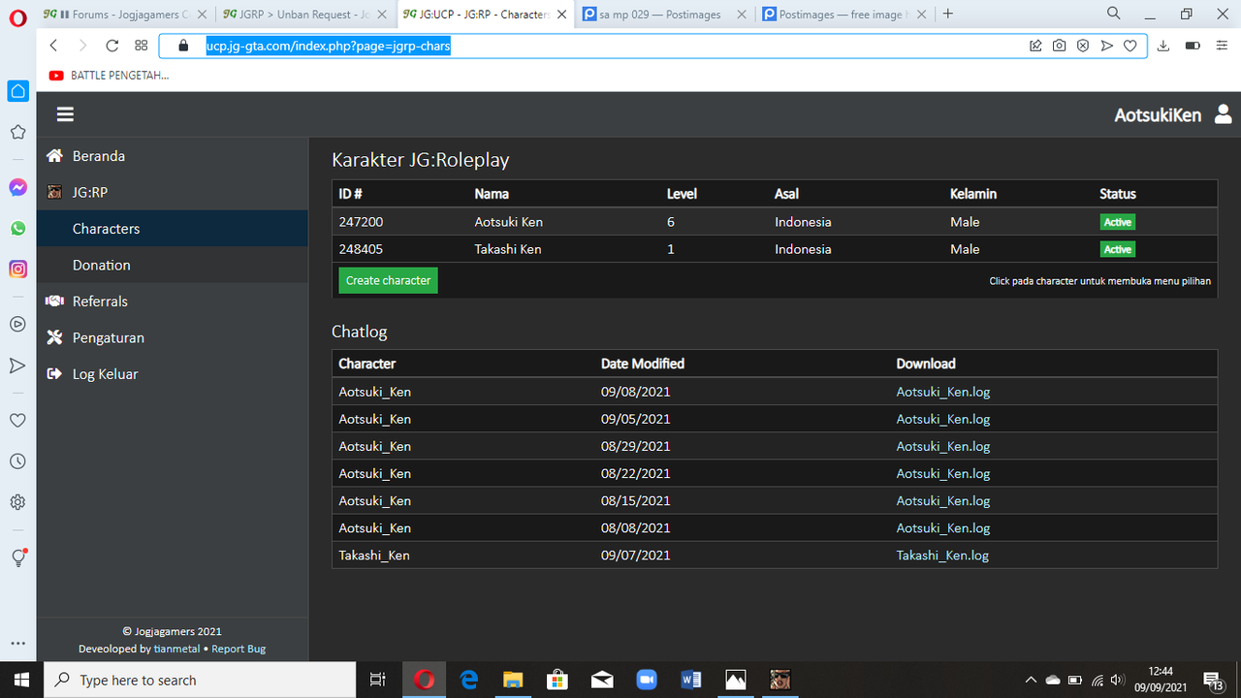This screenshot has height=698, width=1241.
Task: Download Aotsuki_Ken.log dated 08/29/2021
Action: point(942,446)
